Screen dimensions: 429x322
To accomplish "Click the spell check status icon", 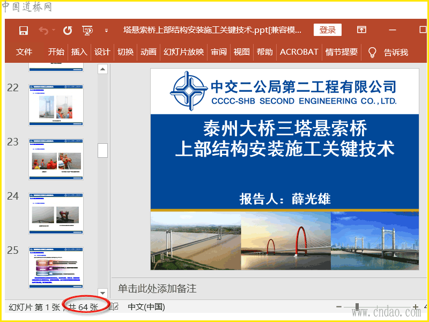I will click(114, 306).
